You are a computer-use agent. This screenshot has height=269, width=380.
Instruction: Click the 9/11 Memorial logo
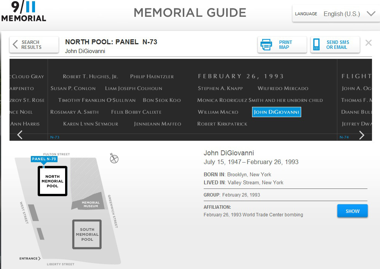point(24,11)
